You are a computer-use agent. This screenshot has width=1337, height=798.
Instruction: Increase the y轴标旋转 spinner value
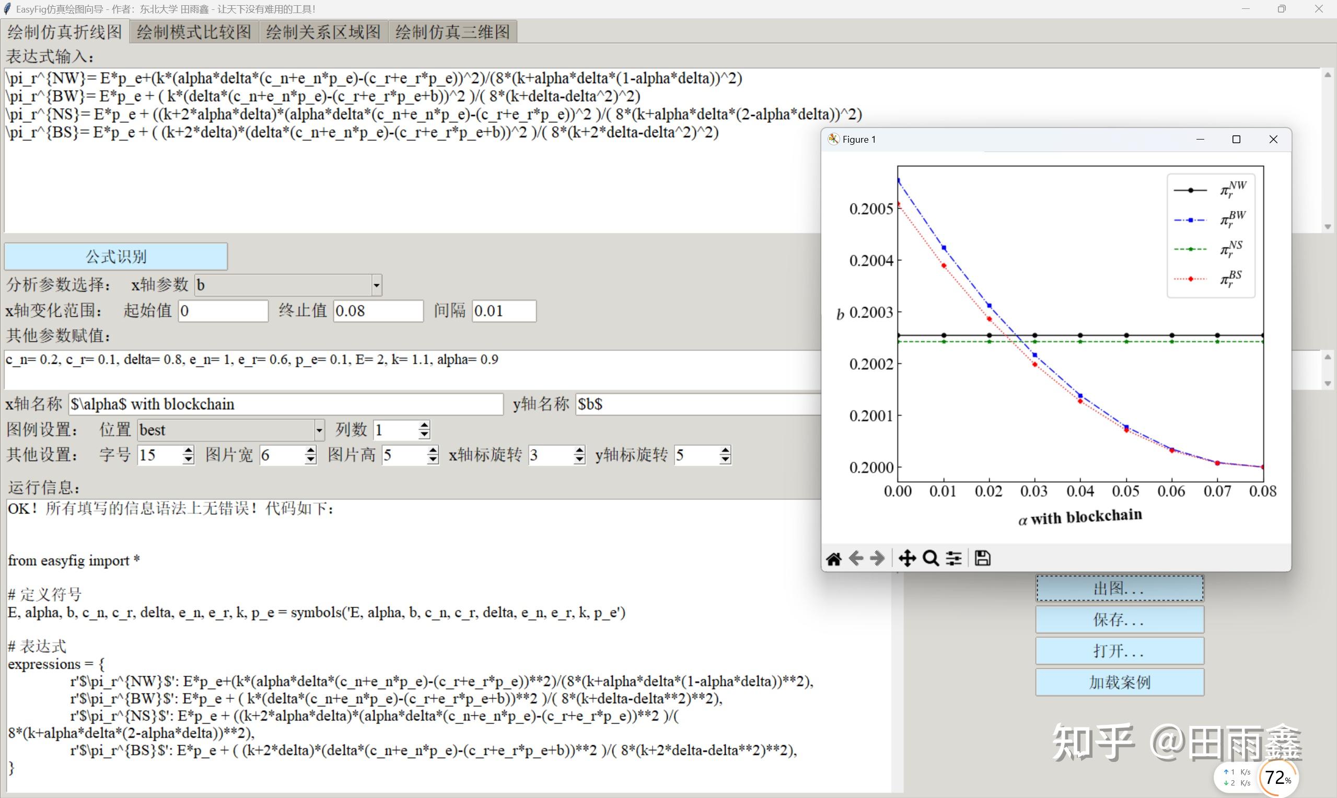click(x=725, y=450)
